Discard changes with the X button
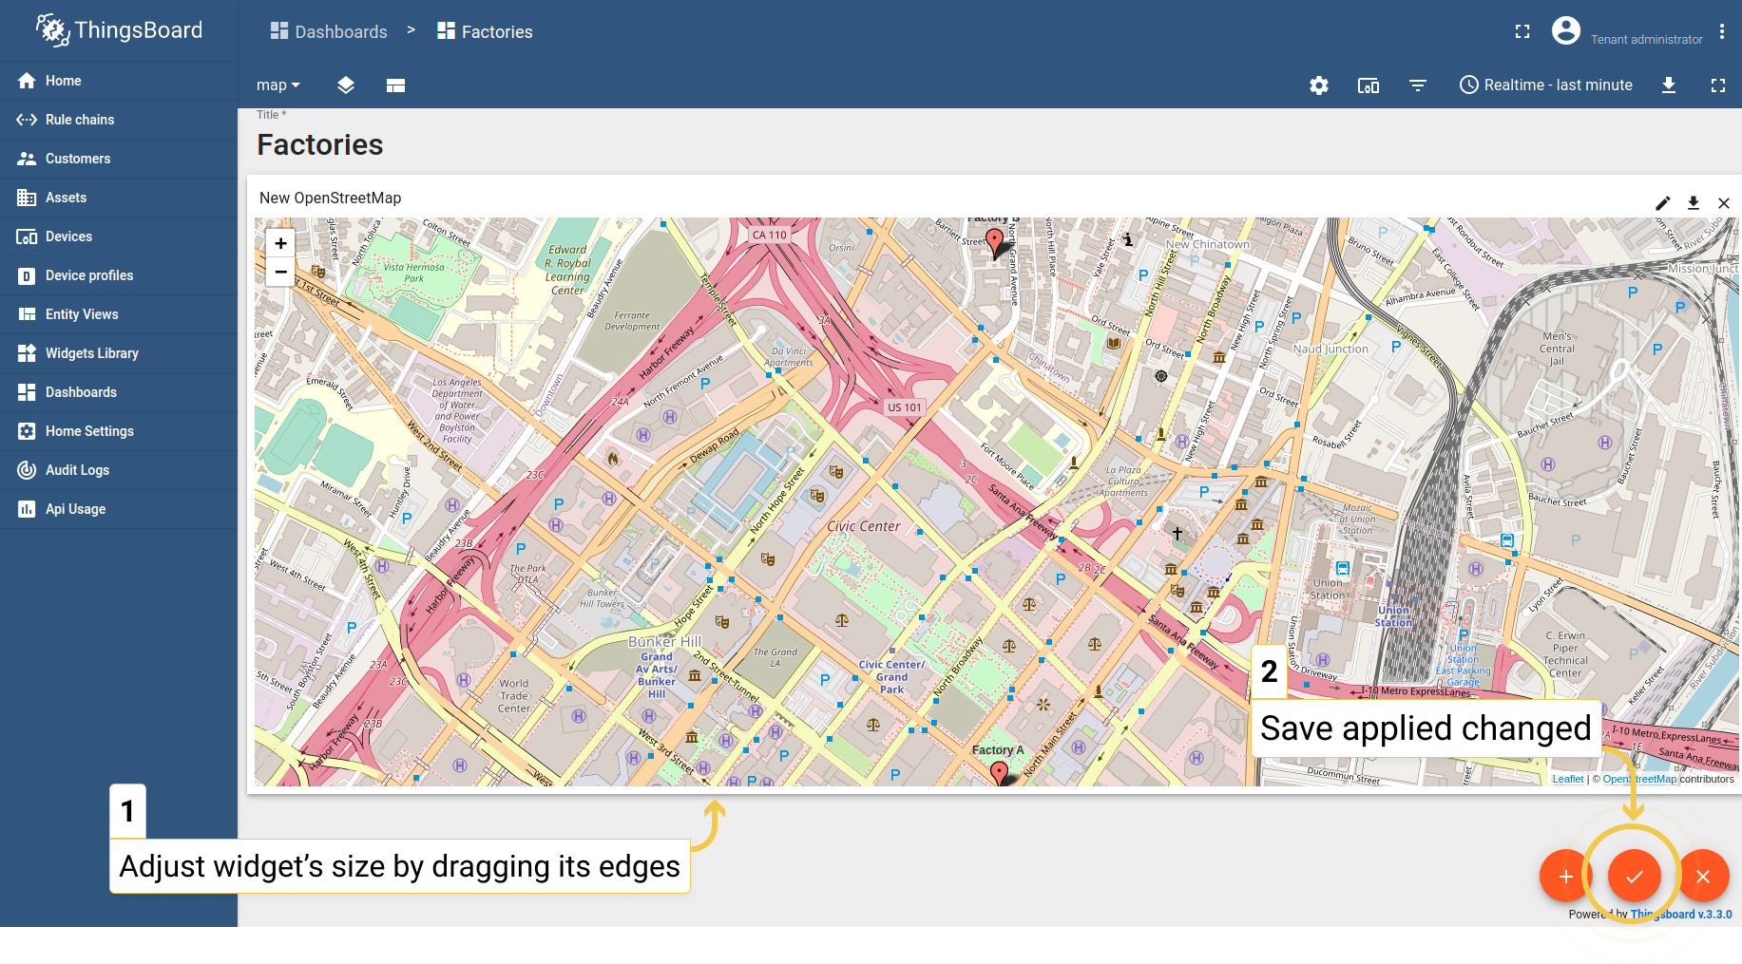Image resolution: width=1742 pixels, height=964 pixels. [1703, 876]
